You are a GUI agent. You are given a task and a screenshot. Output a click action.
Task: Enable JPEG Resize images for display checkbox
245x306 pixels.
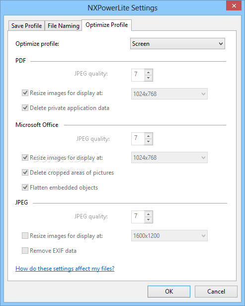pos(25,235)
